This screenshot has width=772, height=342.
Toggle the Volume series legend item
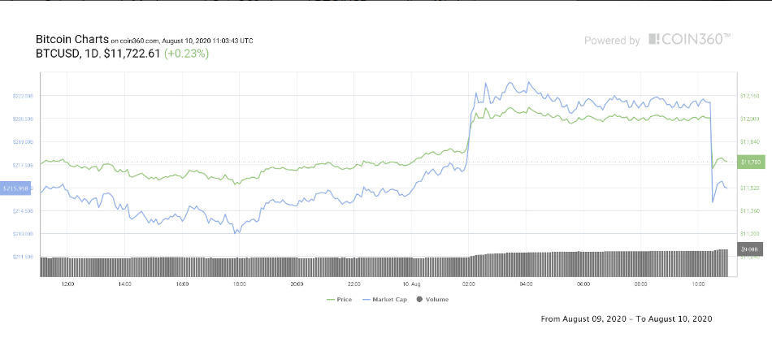pyautogui.click(x=432, y=299)
